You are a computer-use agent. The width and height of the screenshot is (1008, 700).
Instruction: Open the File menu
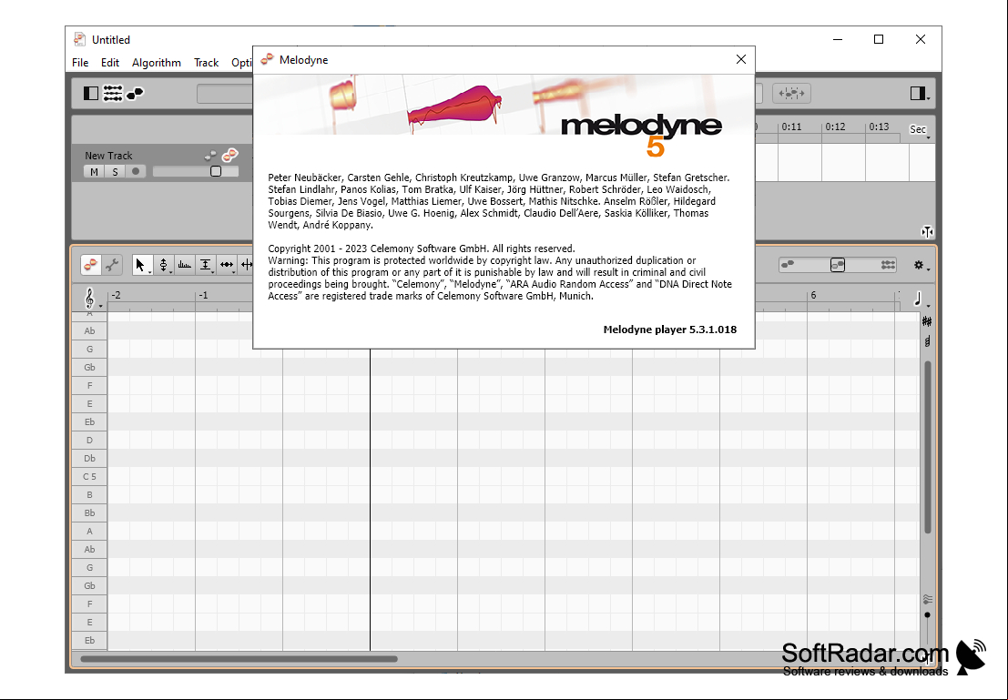click(x=80, y=62)
